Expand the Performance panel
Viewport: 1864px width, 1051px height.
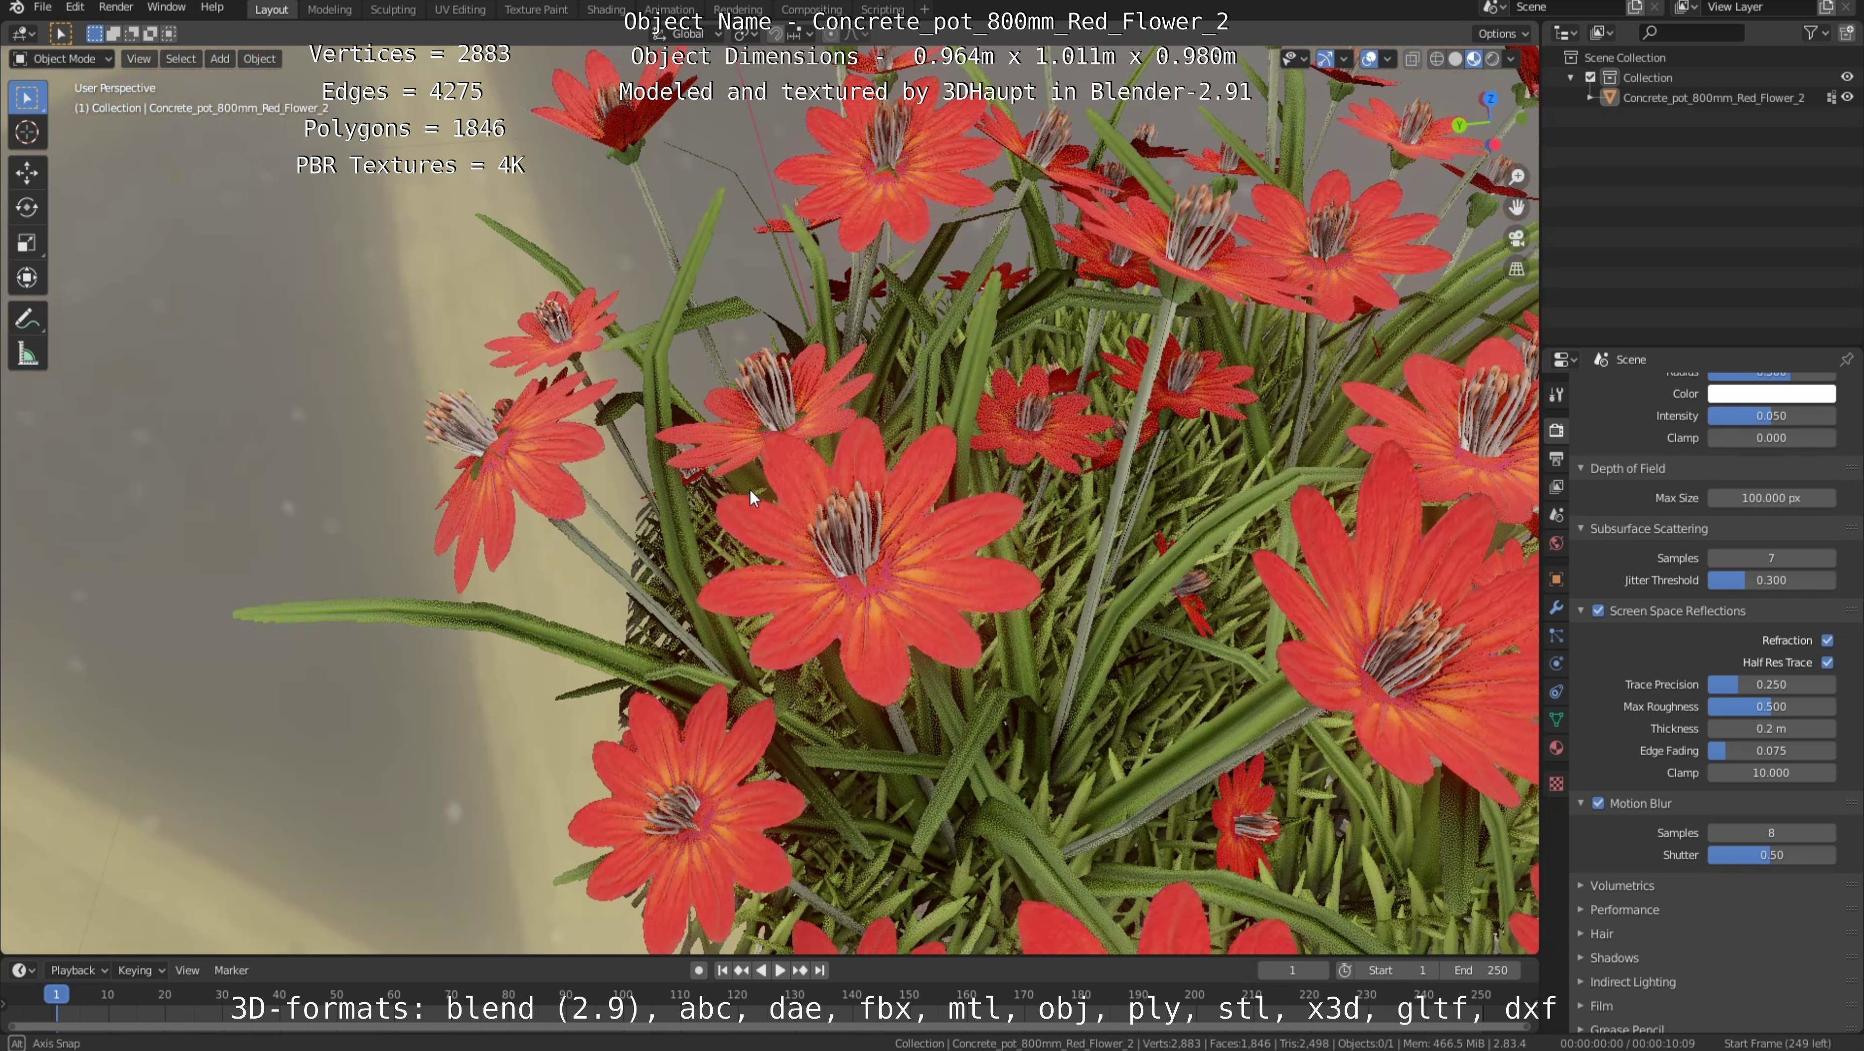[1581, 909]
